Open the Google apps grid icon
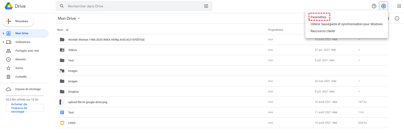Screen dimensions: 404x133 pos(399,6)
